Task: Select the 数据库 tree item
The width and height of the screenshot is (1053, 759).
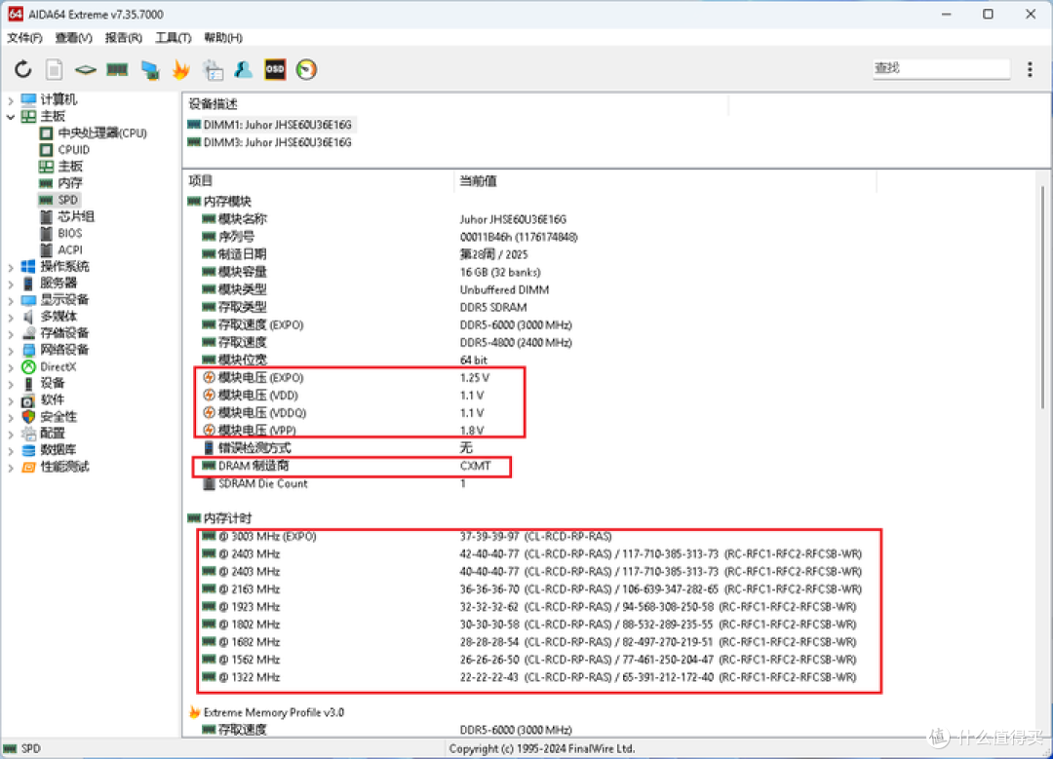Action: pos(49,449)
